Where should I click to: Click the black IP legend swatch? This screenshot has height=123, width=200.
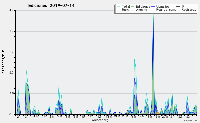click(178, 7)
